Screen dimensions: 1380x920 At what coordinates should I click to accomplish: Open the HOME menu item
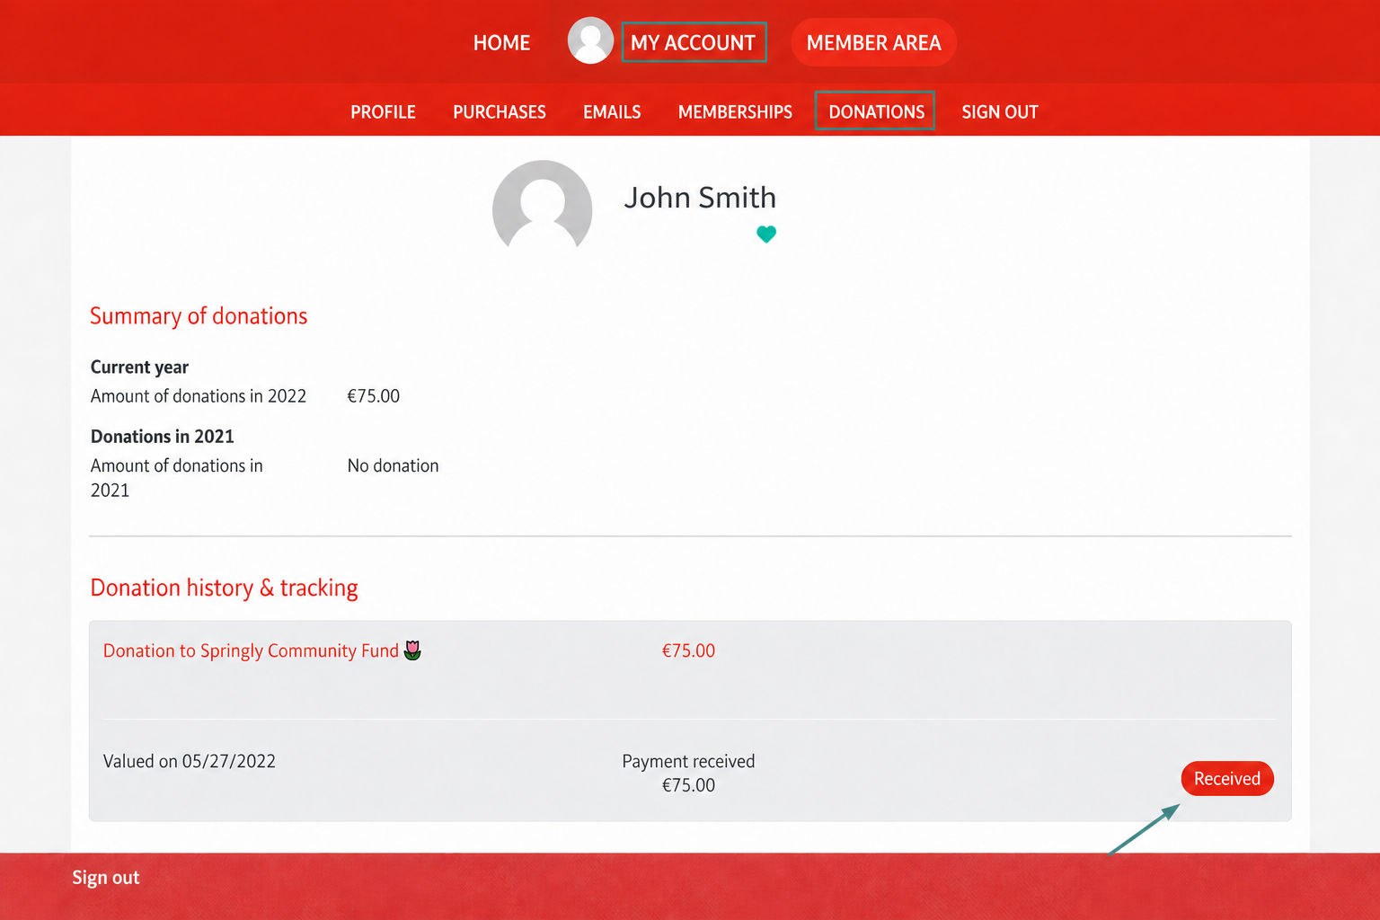[501, 42]
